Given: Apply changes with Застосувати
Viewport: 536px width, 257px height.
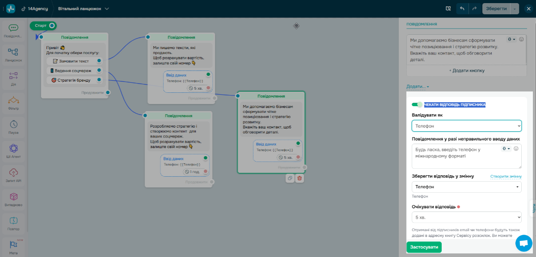Looking at the screenshot, I should click(424, 247).
